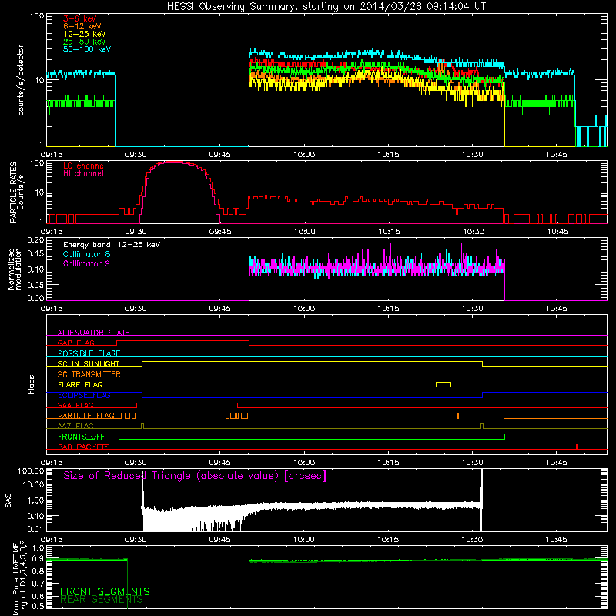Image resolution: width=616 pixels, height=616 pixels.
Task: Click the 'REAR SEGMENTS' legend label
Action: pos(102,600)
